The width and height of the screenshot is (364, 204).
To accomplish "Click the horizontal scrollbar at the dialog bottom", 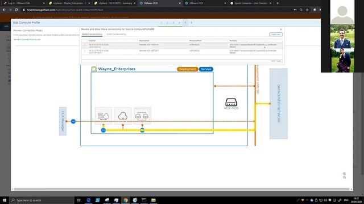I will point(182,189).
